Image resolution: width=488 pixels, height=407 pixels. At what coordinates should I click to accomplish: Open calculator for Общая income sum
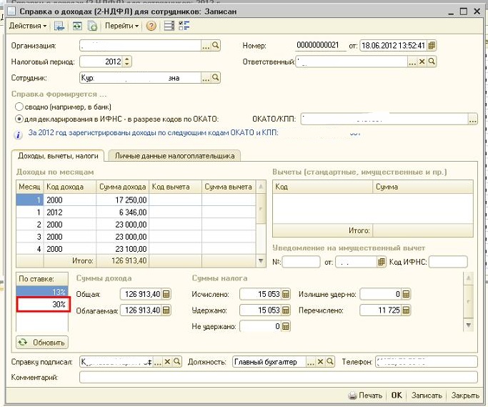[x=166, y=294]
